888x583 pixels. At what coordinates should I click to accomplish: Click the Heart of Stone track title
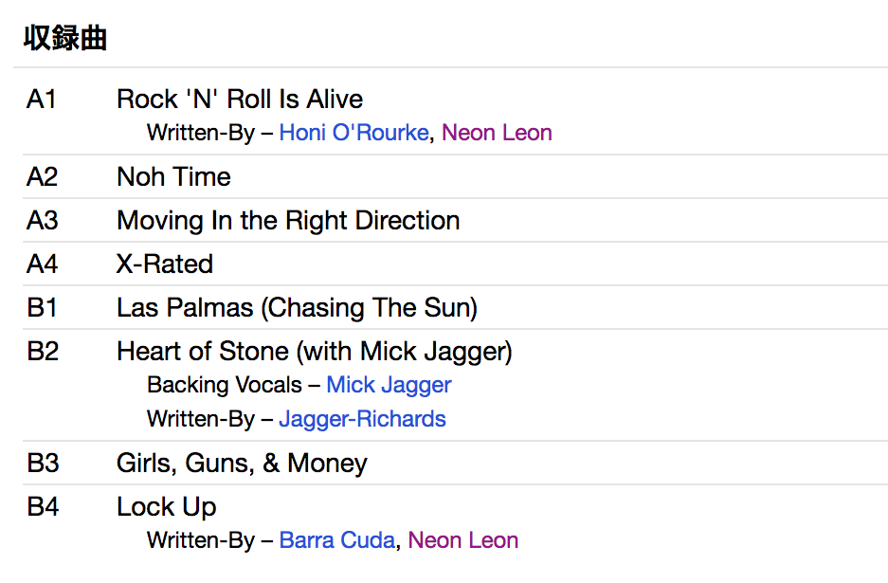314,352
